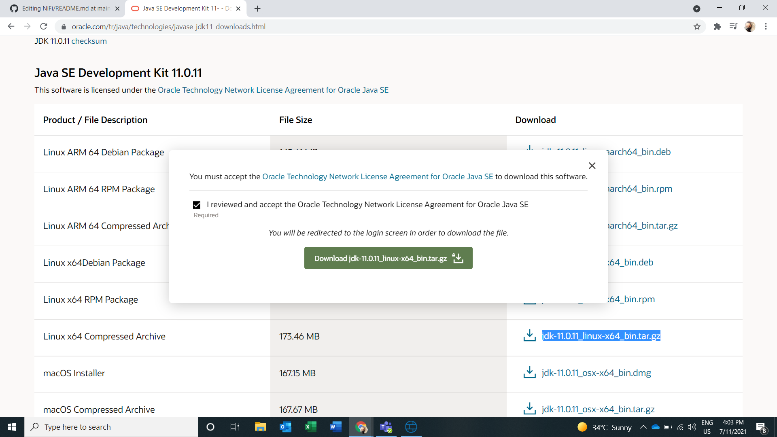Open media control icon in toolbar
Image resolution: width=777 pixels, height=437 pixels.
point(733,26)
